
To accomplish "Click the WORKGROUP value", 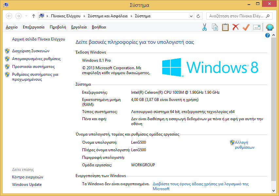I will click(x=143, y=165).
